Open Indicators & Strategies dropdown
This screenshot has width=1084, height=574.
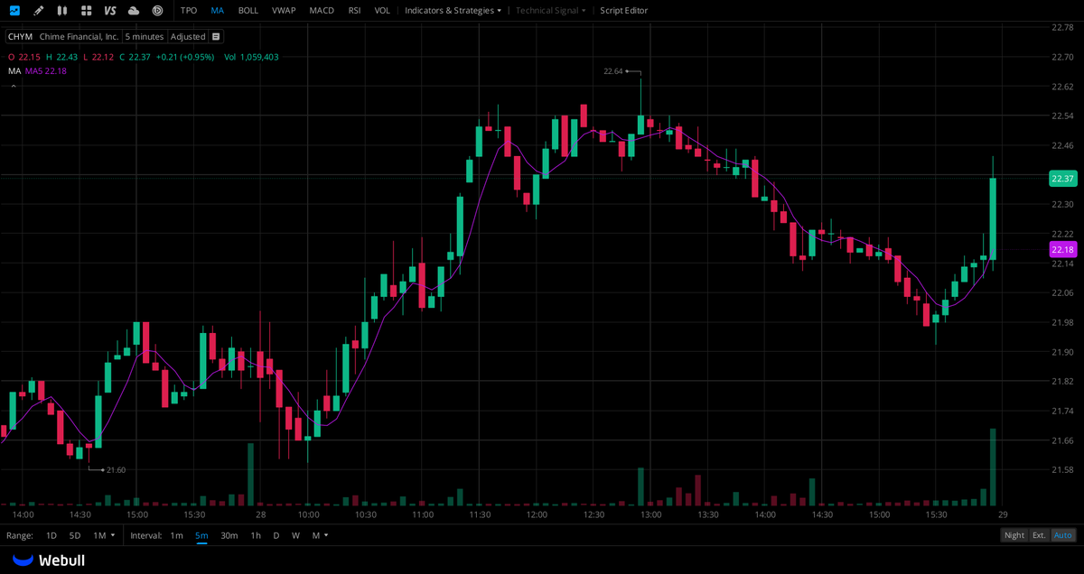(x=453, y=11)
